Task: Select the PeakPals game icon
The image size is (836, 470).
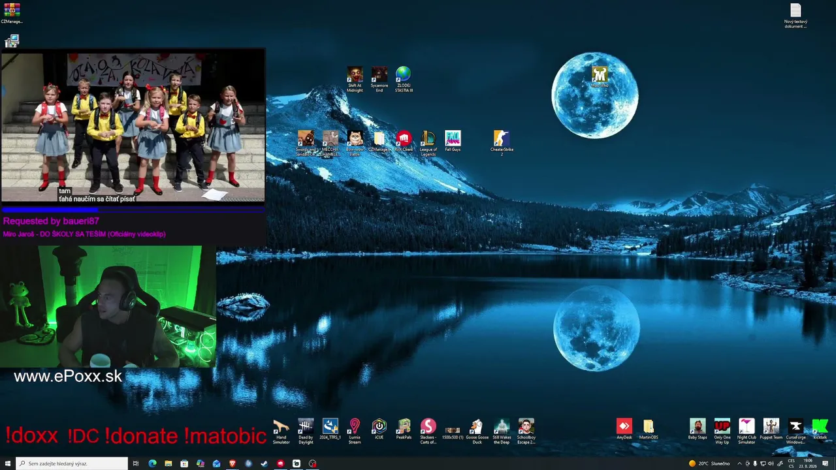Action: [x=404, y=430]
